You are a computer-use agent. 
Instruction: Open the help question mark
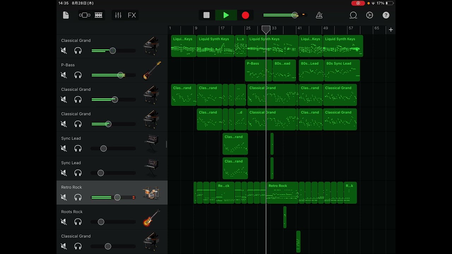pos(386,15)
